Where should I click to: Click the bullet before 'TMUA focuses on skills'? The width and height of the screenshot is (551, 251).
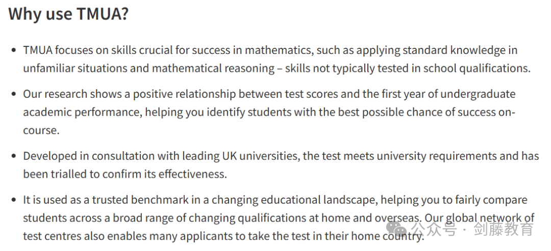[x=14, y=50]
